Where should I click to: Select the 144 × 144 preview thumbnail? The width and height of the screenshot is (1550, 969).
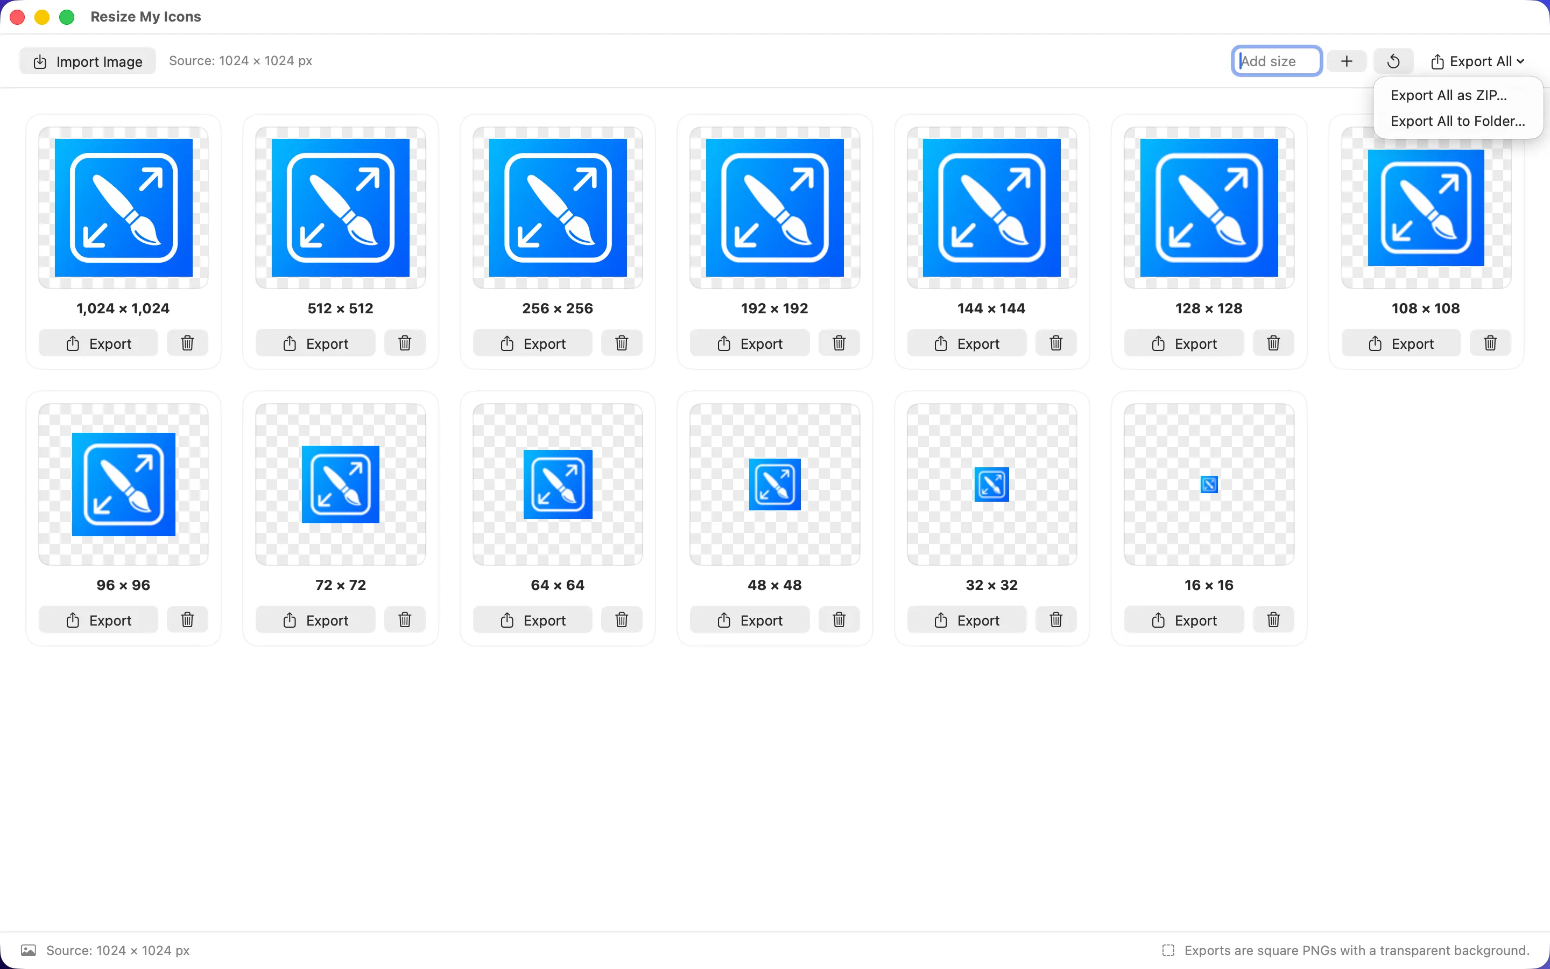point(992,208)
